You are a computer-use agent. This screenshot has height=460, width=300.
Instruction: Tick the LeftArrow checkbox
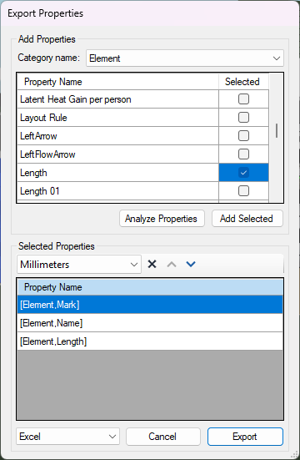[x=243, y=136]
